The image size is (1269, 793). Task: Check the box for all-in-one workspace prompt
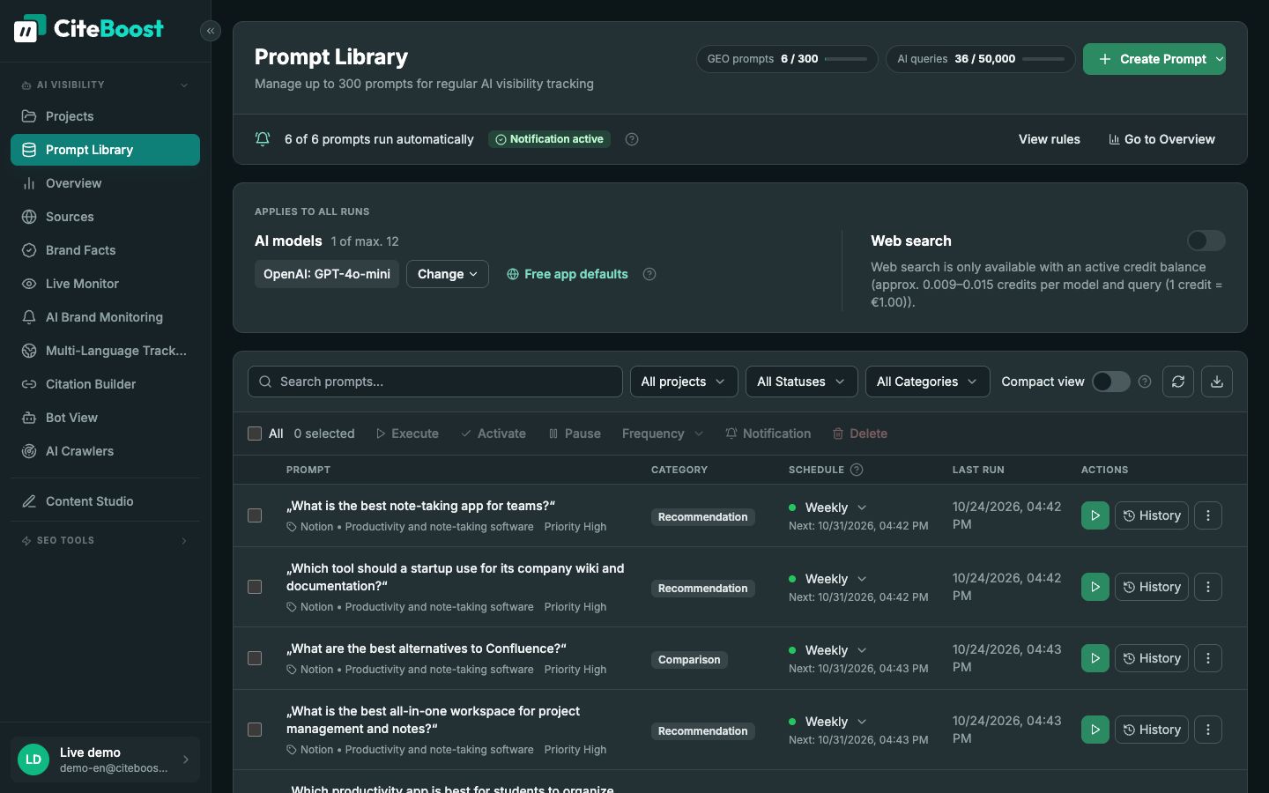point(255,730)
